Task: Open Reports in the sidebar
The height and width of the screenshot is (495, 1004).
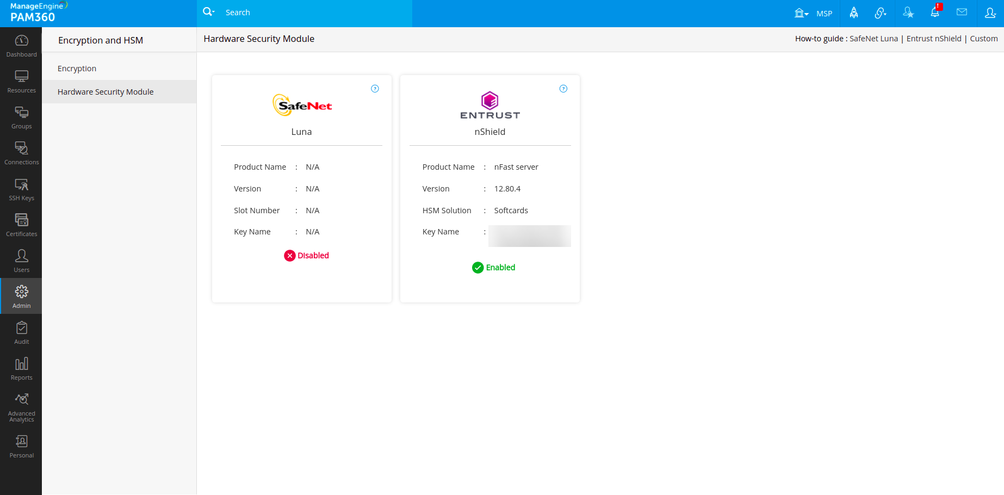Action: pyautogui.click(x=21, y=369)
